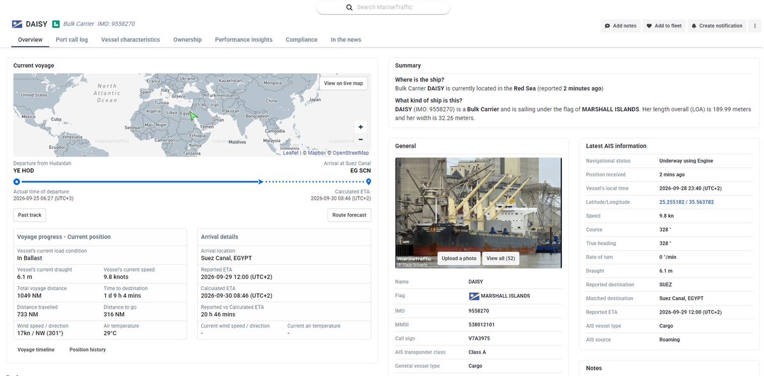Click the Add notes button
Image resolution: width=764 pixels, height=376 pixels.
[x=621, y=26]
